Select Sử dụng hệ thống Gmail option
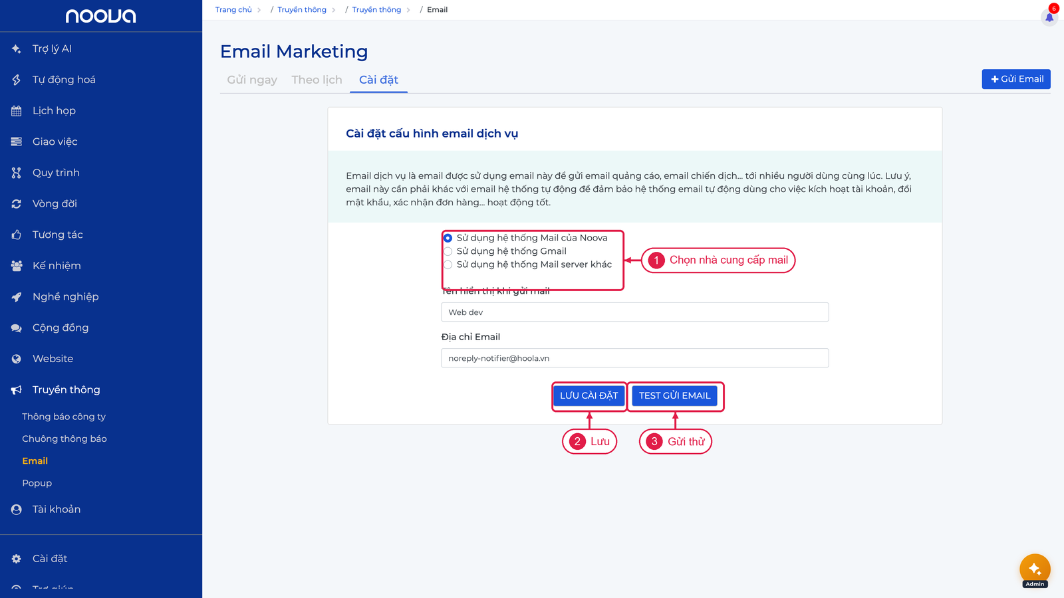 click(x=448, y=251)
